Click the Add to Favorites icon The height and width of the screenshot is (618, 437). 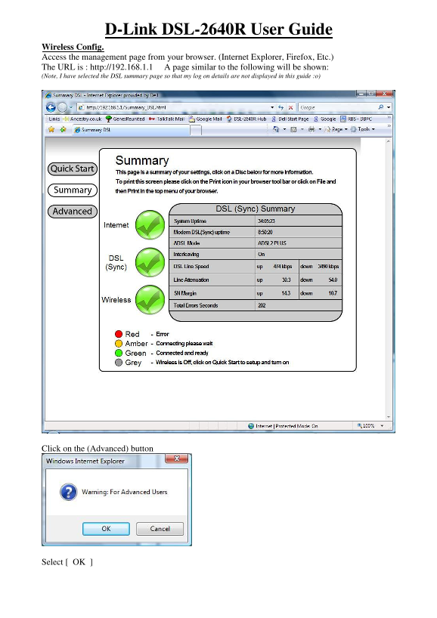pyautogui.click(x=63, y=129)
